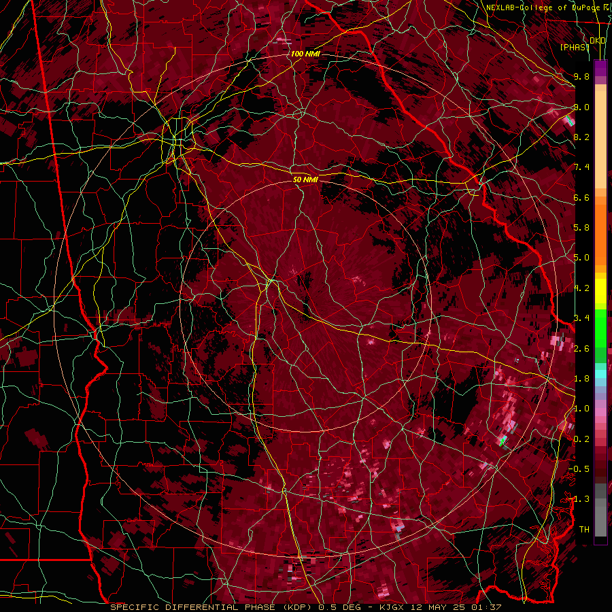Click the 50 NMI range ring label
This screenshot has height=612, width=612.
305,180
